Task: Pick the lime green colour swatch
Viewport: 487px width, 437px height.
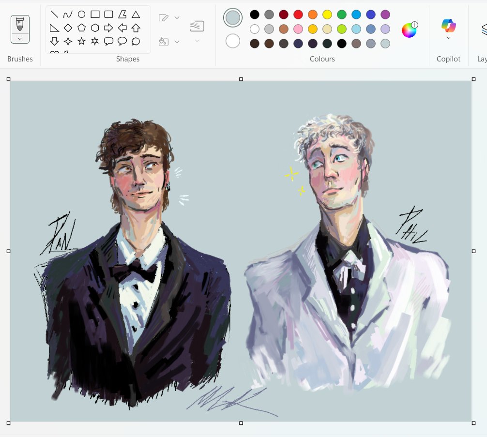Action: pos(342,29)
